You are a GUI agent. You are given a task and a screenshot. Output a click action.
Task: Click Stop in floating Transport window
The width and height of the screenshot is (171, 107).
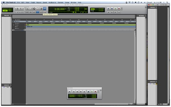click(x=88, y=92)
